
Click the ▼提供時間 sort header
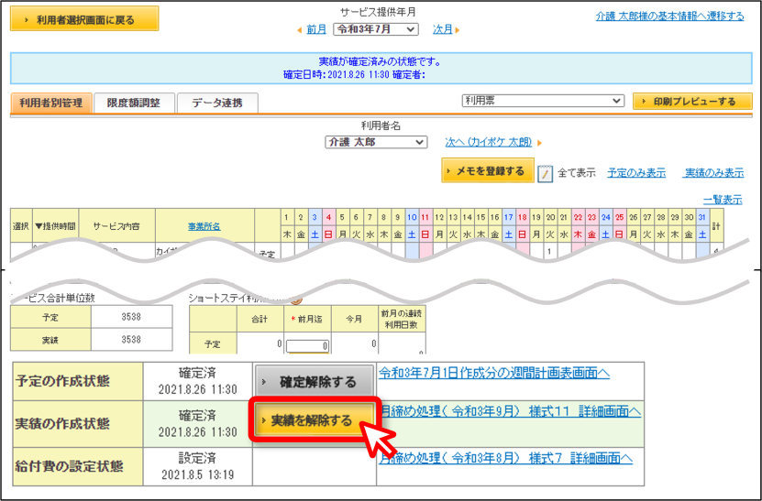[x=55, y=225]
